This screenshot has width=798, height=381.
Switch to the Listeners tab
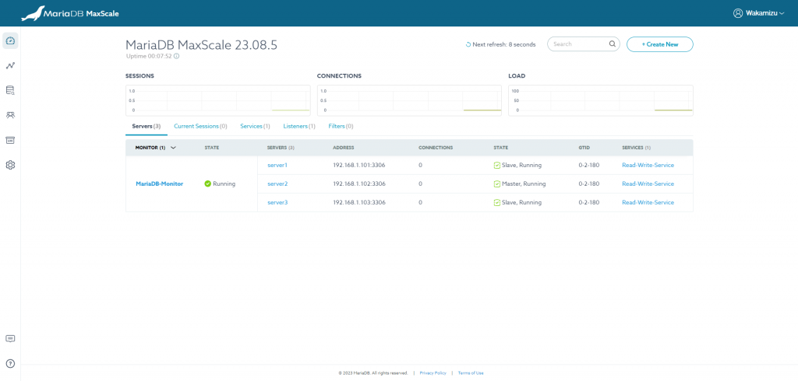point(299,126)
